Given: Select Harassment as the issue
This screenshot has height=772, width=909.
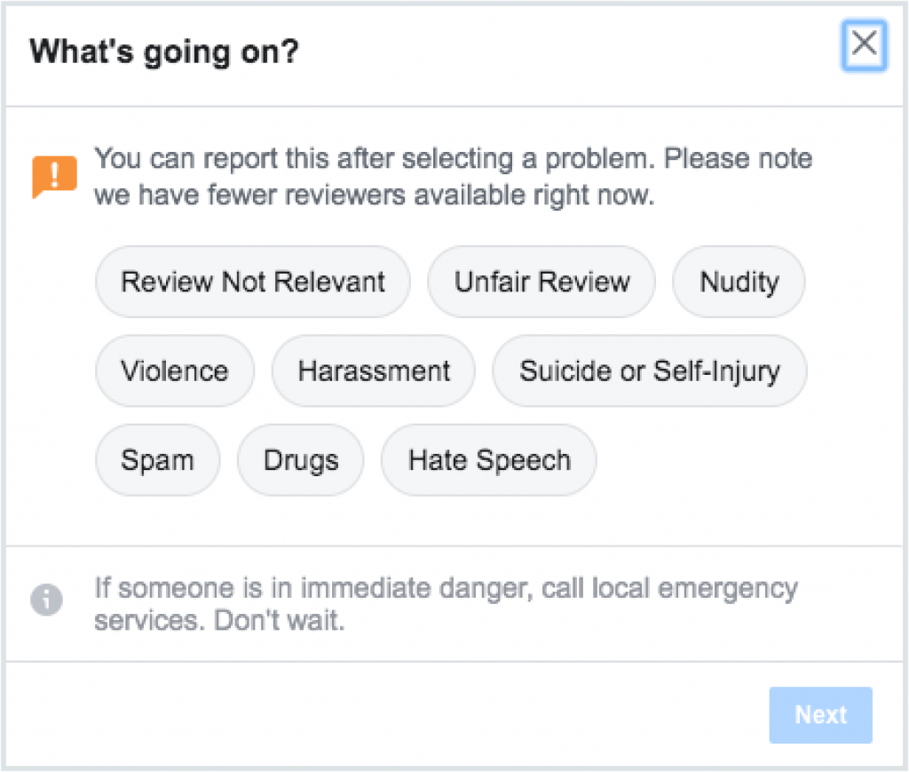Looking at the screenshot, I should point(374,371).
